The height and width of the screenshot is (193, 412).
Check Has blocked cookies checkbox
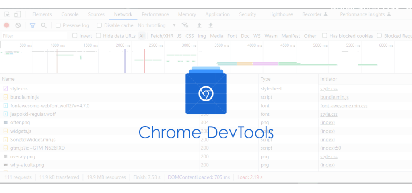pos(325,36)
